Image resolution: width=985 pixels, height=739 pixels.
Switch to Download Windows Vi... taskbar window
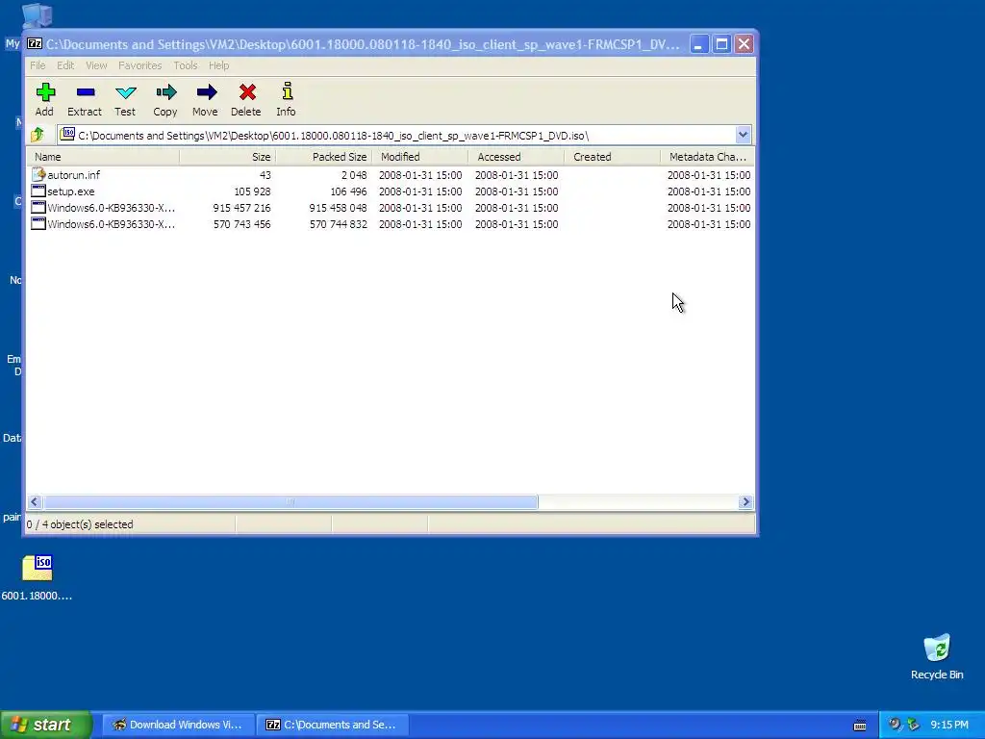[178, 725]
